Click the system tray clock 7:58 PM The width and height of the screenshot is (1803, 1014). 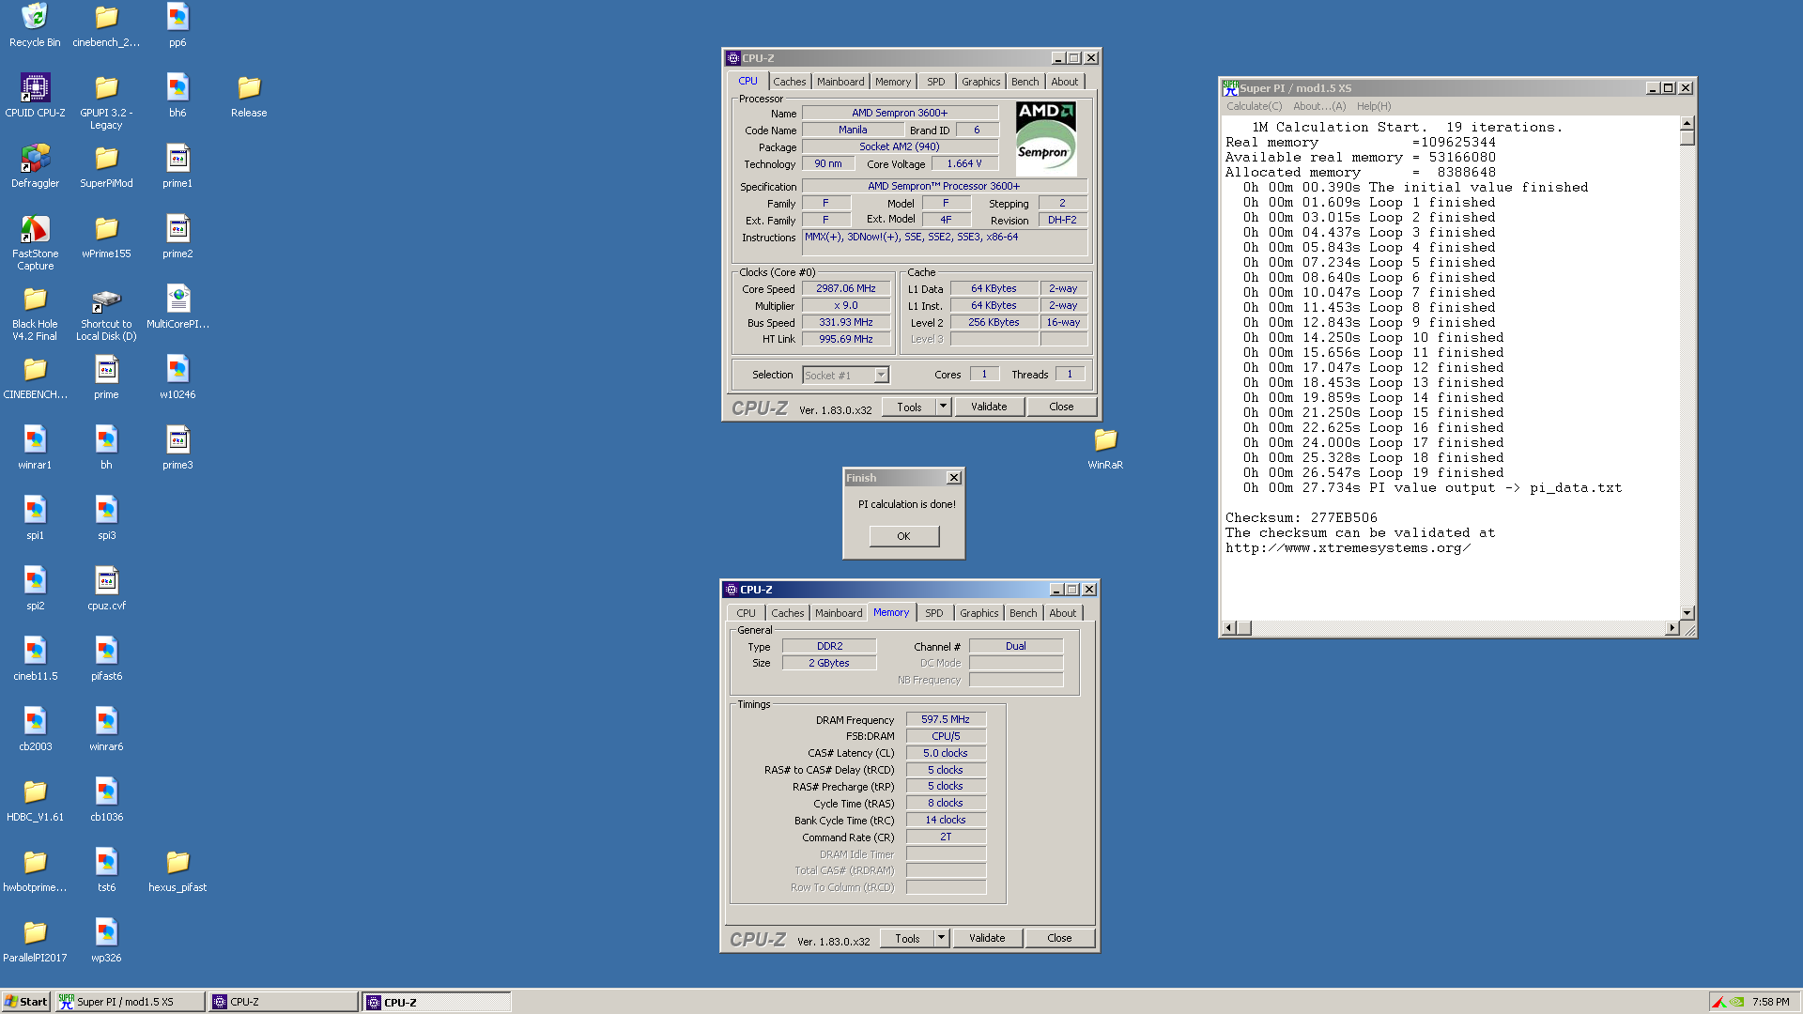[1770, 1002]
